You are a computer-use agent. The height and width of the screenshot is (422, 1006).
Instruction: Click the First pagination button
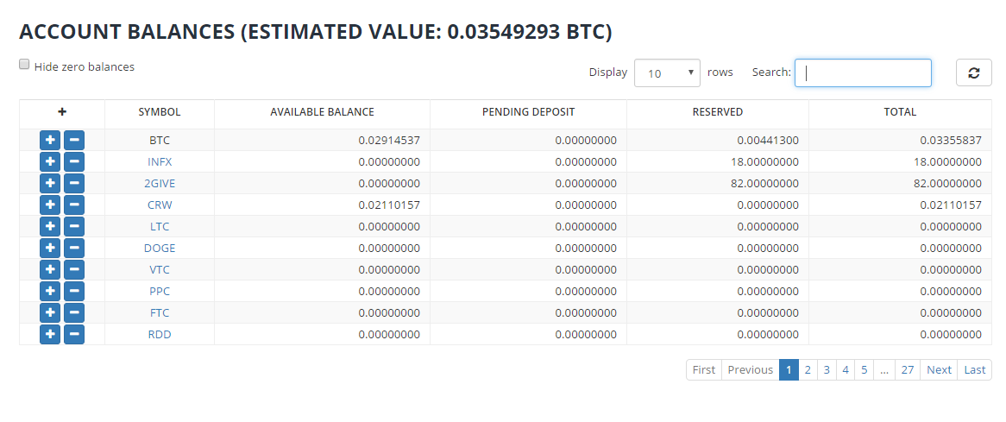point(704,370)
